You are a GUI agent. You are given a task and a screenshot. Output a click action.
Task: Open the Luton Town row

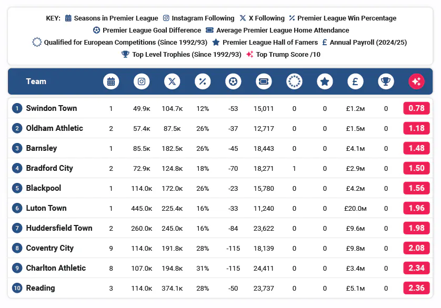coord(46,208)
